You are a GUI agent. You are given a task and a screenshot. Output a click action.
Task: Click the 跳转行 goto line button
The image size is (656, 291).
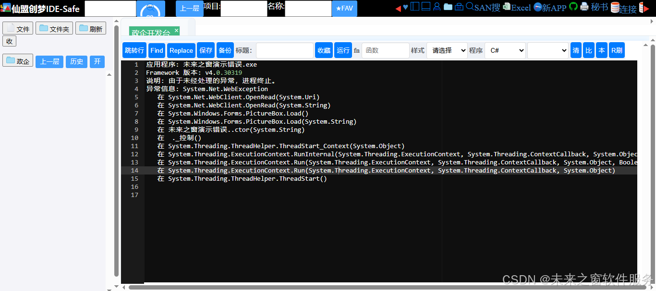coord(134,50)
